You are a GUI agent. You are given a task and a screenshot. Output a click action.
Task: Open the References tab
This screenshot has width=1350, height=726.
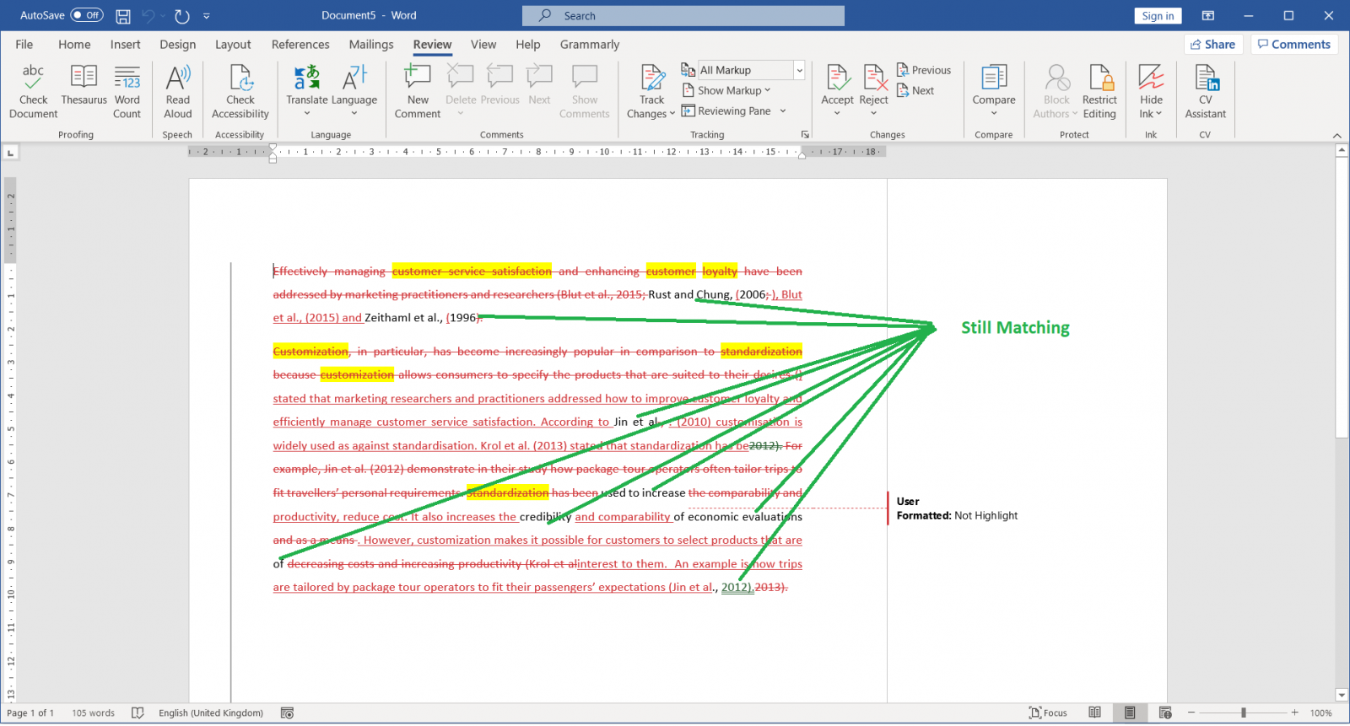point(300,45)
